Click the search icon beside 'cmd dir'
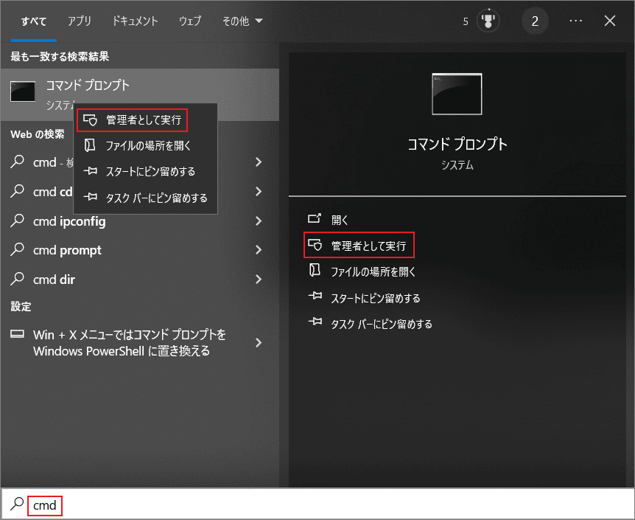This screenshot has height=520, width=635. coord(17,279)
